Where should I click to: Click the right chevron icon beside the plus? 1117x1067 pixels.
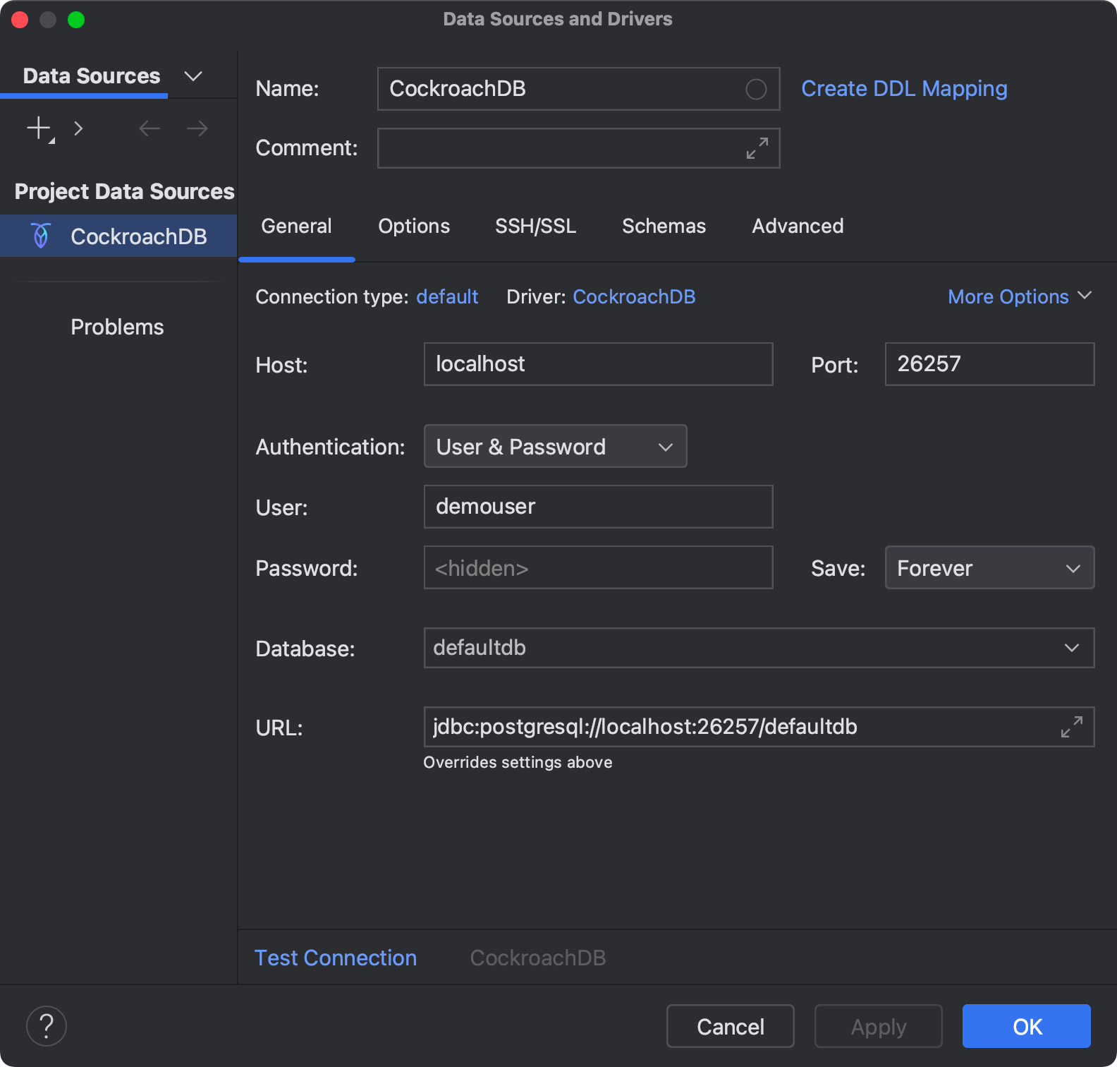click(x=78, y=128)
